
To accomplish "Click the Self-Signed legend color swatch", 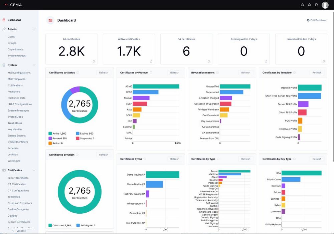I will 78,225.
